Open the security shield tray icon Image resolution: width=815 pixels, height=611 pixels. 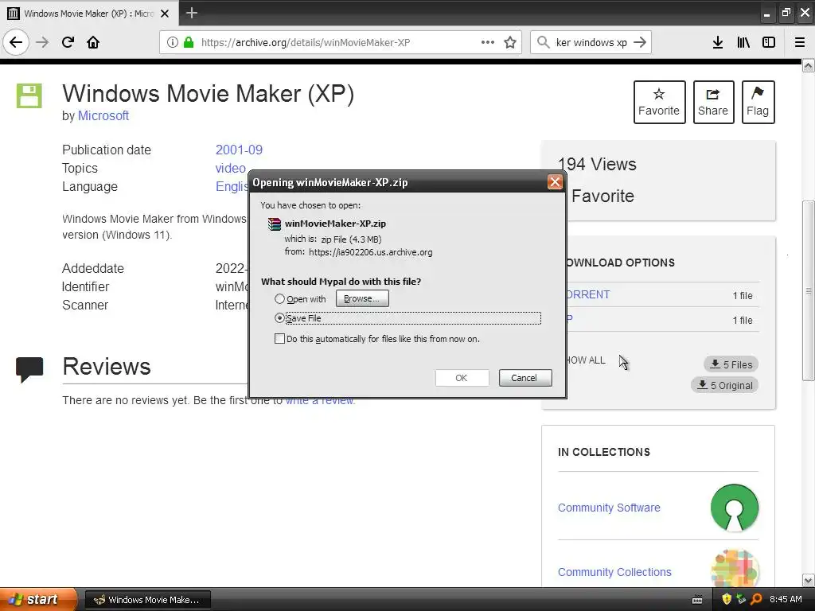pyautogui.click(x=727, y=599)
